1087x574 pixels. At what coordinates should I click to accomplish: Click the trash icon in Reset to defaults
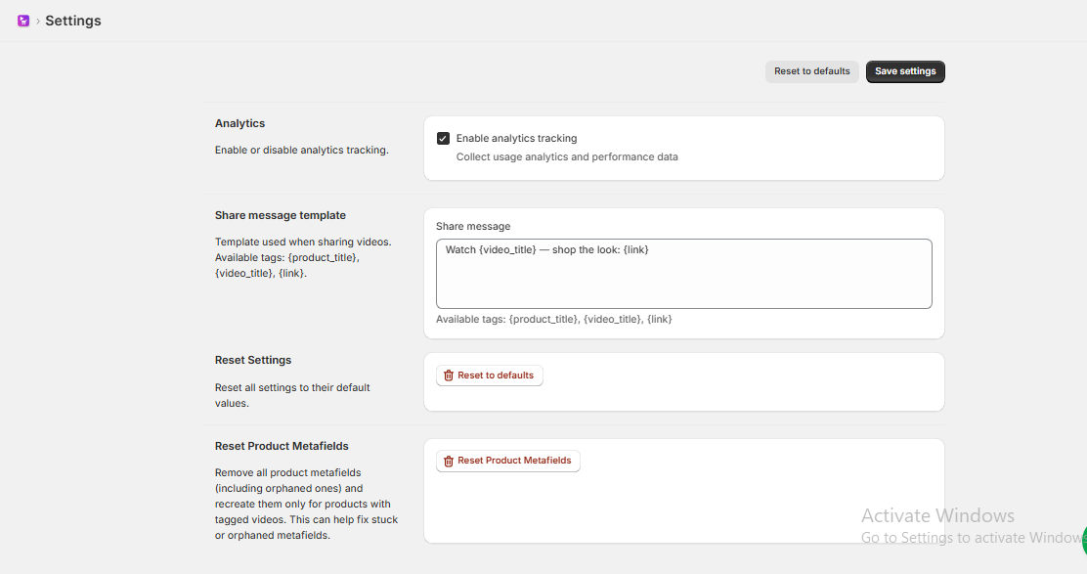click(x=449, y=375)
